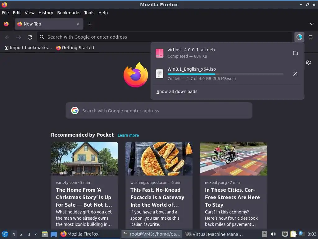
Task: Open 'In These Cities, Car-Free Streets' article
Action: coord(232,197)
